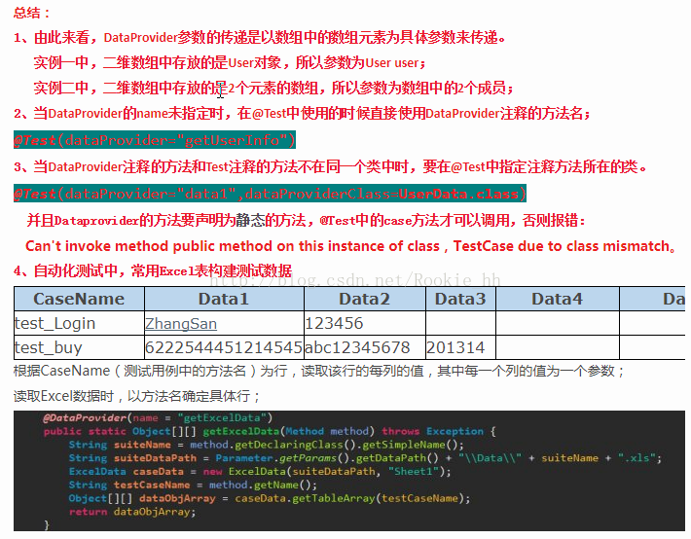Click the String testCaseName code line
The width and height of the screenshot is (691, 539).
[x=193, y=485]
